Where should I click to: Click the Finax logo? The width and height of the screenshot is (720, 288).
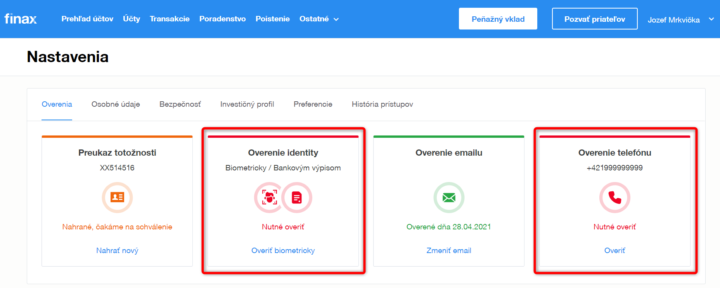(x=21, y=19)
